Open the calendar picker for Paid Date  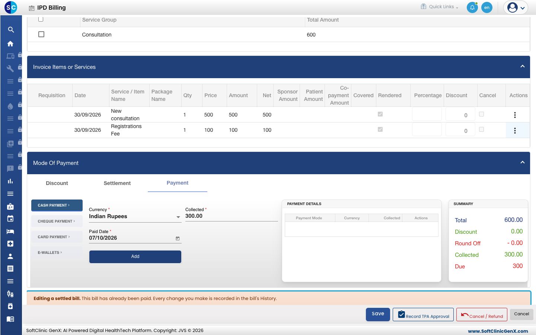point(178,238)
